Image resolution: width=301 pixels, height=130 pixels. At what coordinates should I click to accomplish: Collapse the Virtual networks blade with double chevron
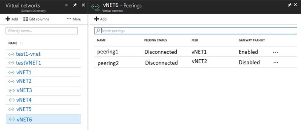[66, 5]
